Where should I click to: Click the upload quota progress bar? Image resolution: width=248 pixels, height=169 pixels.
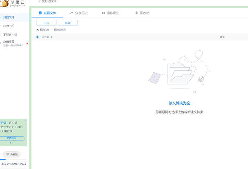click(x=13, y=160)
